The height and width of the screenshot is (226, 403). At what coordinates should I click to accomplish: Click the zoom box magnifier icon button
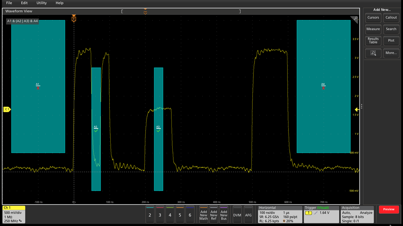[x=373, y=53]
